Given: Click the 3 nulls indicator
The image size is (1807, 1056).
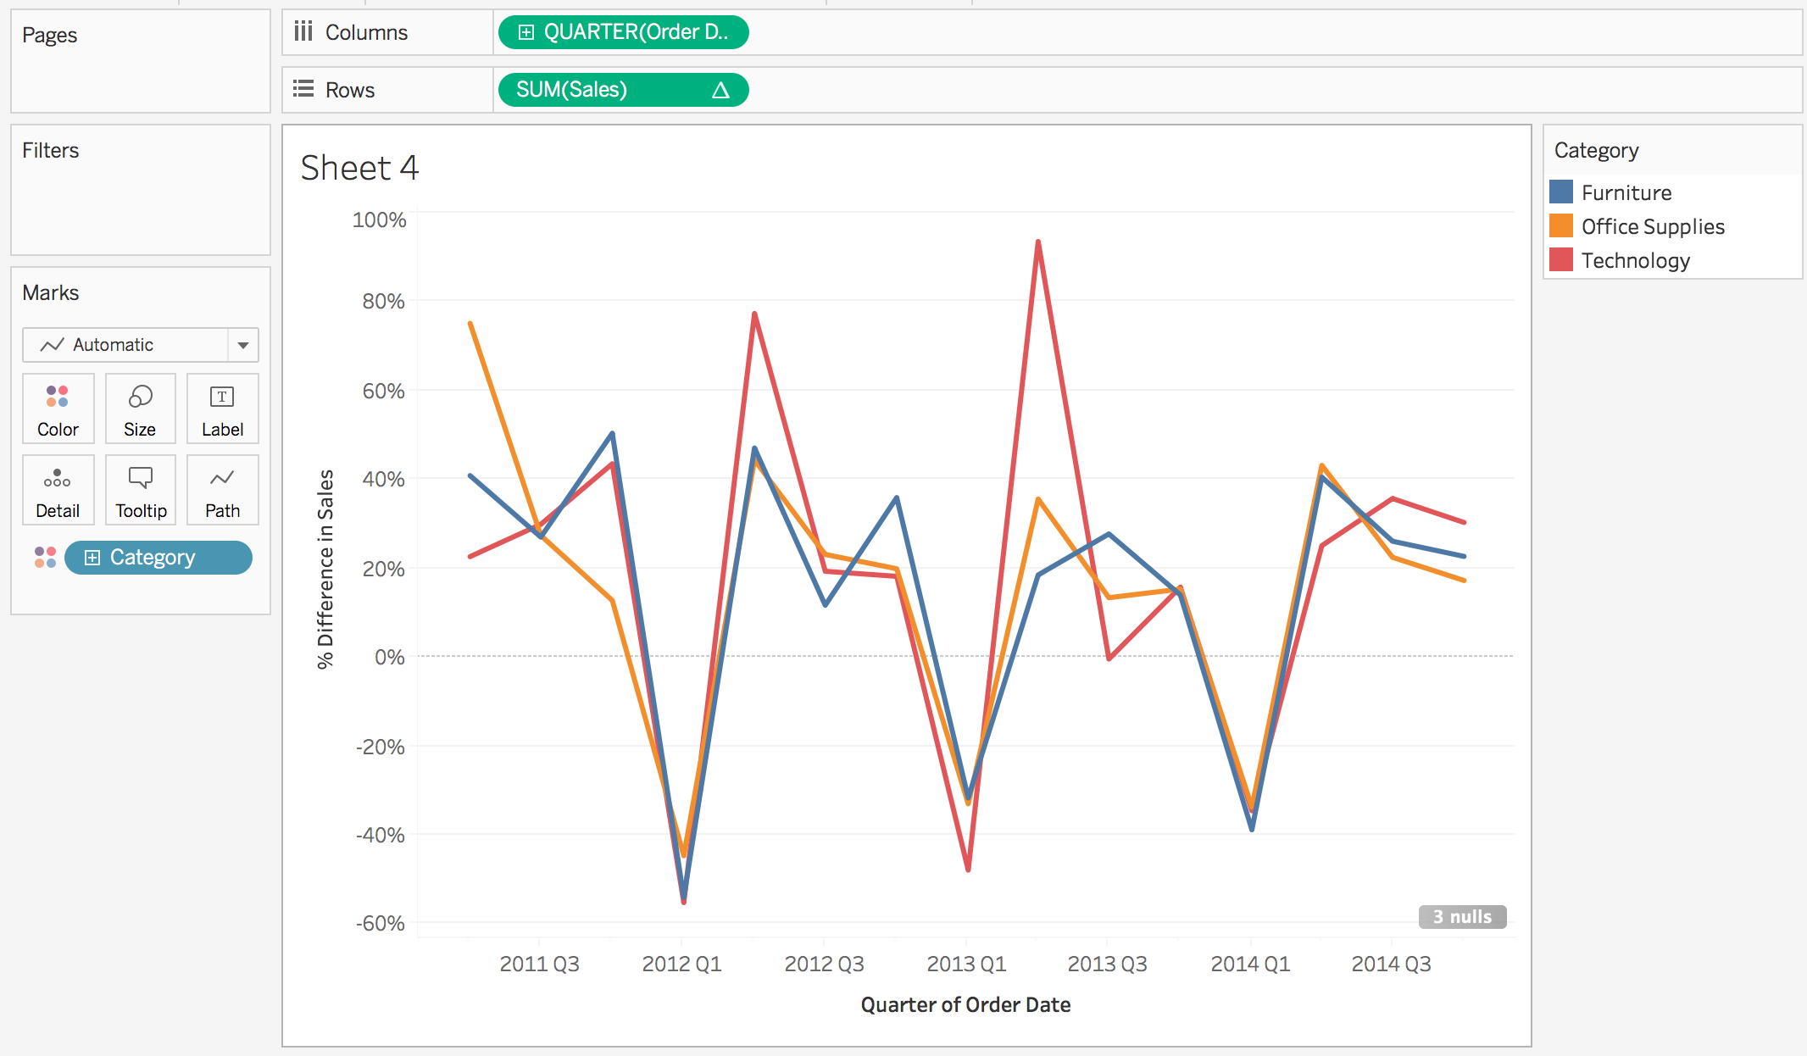Looking at the screenshot, I should 1462,917.
